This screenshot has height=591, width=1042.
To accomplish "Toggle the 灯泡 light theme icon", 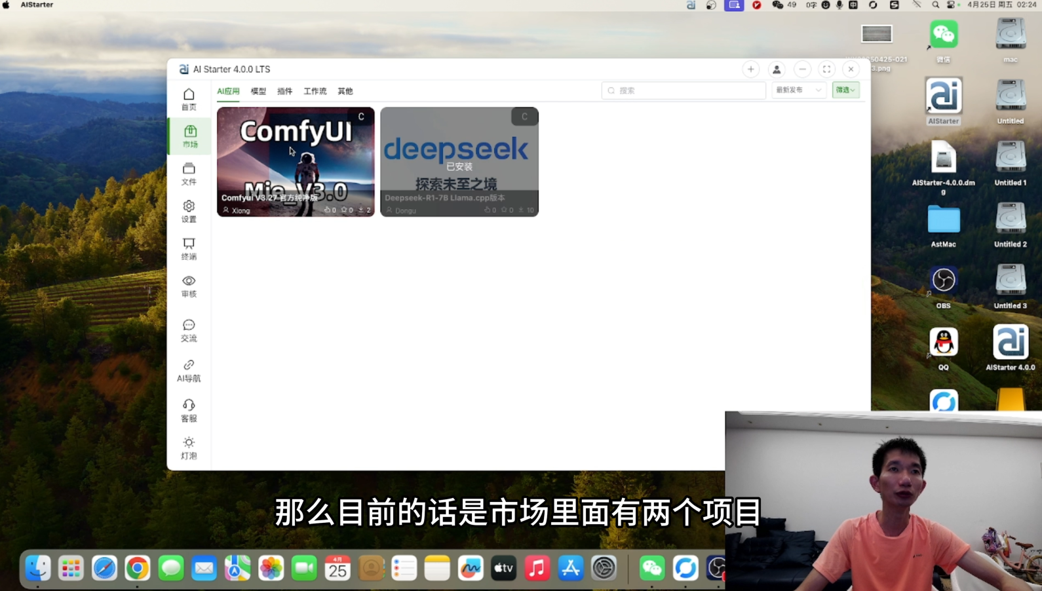I will pos(189,448).
